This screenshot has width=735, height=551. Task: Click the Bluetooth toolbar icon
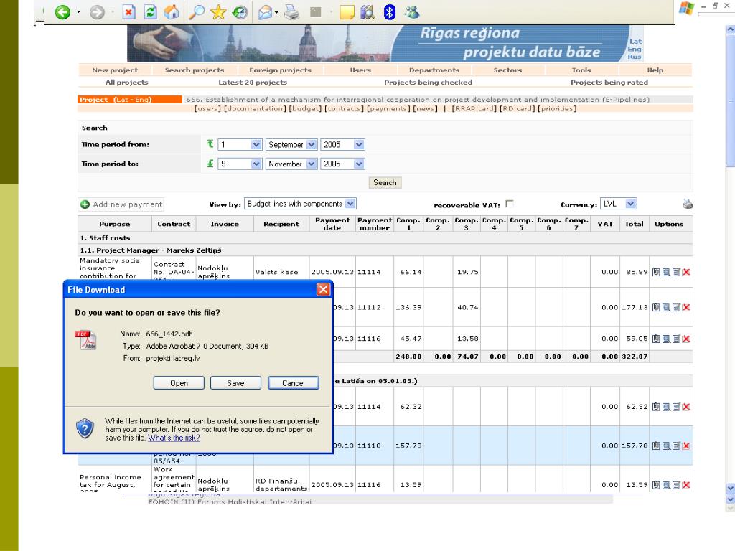[x=390, y=12]
